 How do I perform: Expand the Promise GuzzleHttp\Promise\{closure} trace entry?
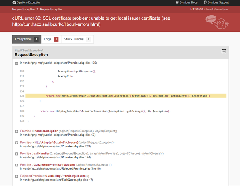tap(16, 165)
